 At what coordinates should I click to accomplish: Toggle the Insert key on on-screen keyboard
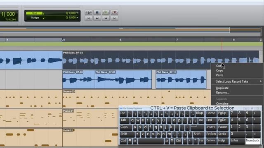coord(211,127)
